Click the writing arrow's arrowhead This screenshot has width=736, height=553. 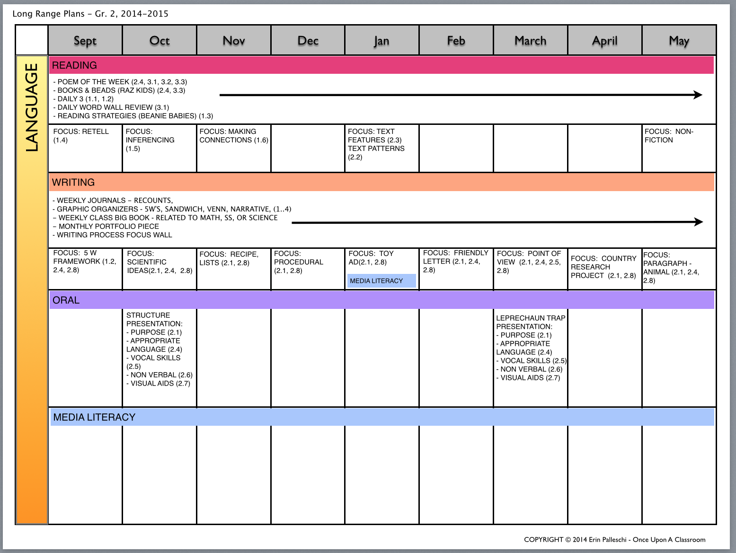tap(699, 222)
